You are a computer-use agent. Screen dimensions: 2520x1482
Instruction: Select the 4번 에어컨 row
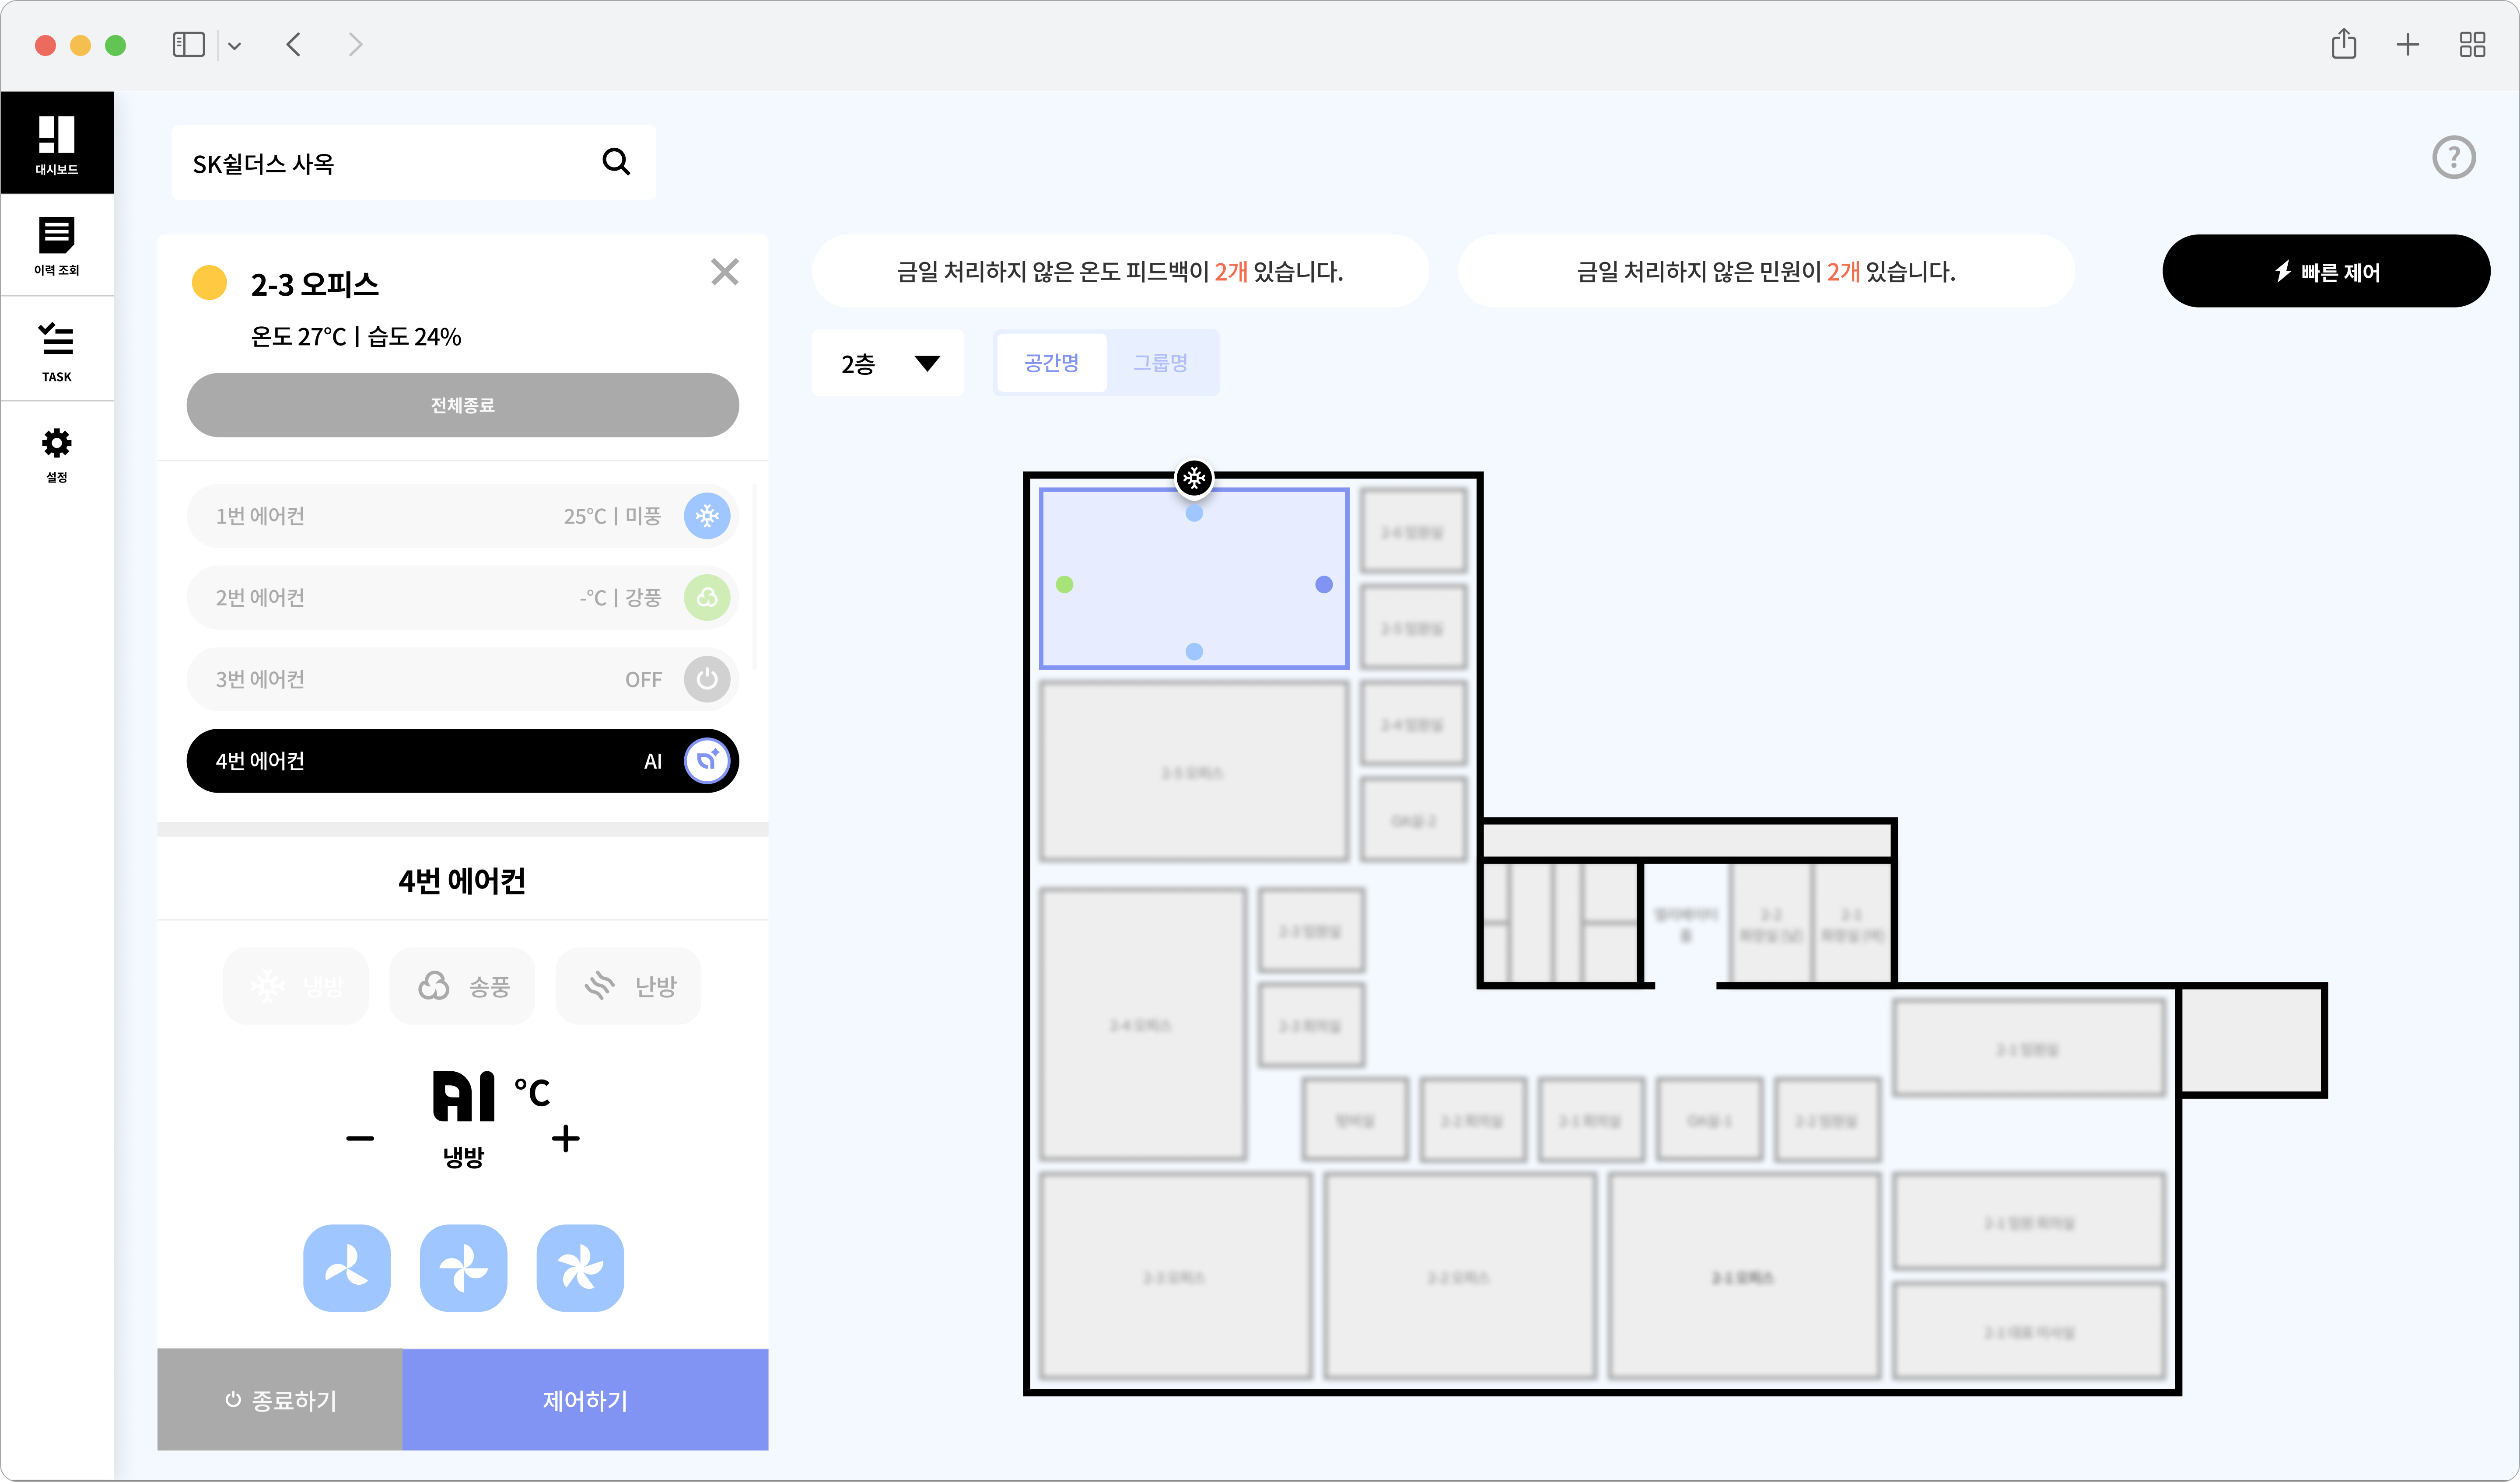(x=462, y=761)
